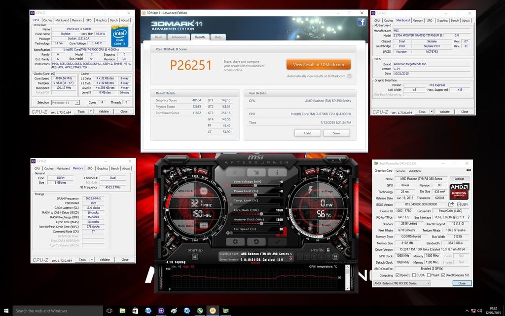Click Detach link in Afterburner
Viewport: 505px width, 316px height.
pyautogui.click(x=255, y=263)
